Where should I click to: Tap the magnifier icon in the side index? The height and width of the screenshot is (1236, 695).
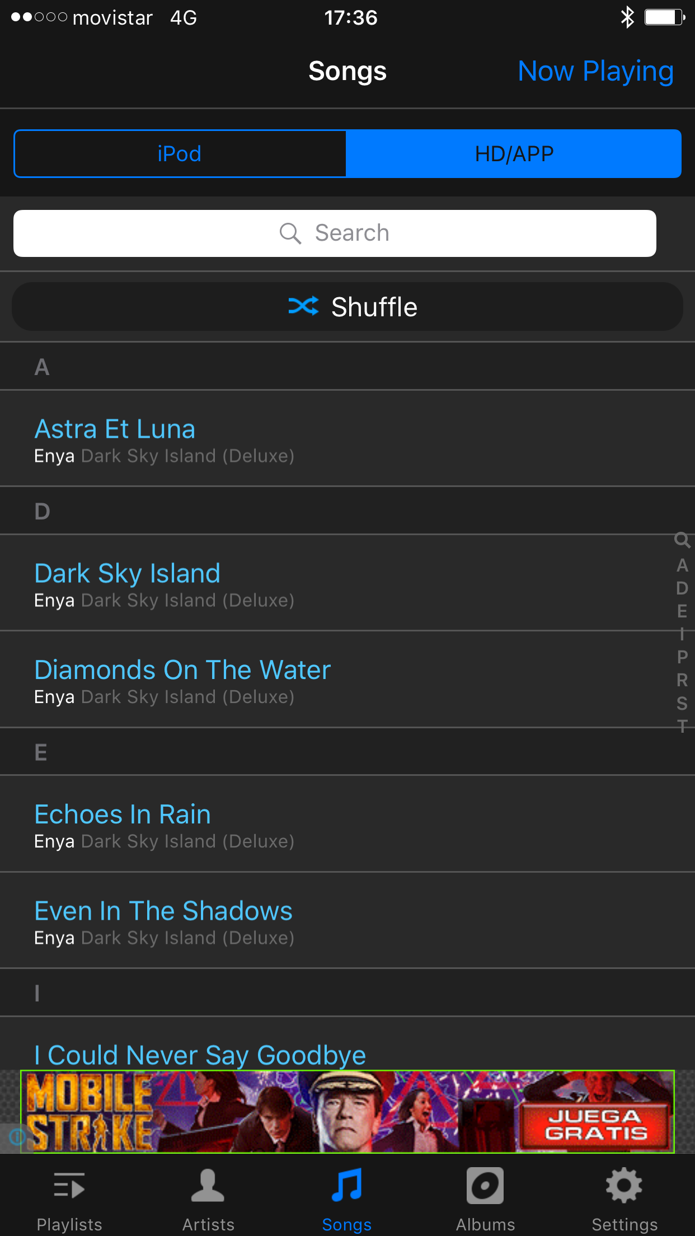pyautogui.click(x=682, y=540)
